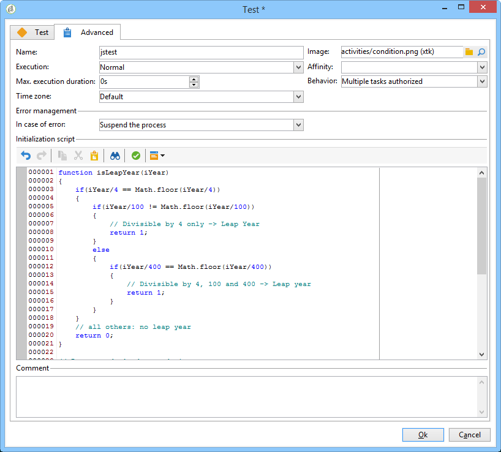Open the orange script template dropdown icon

[157, 156]
